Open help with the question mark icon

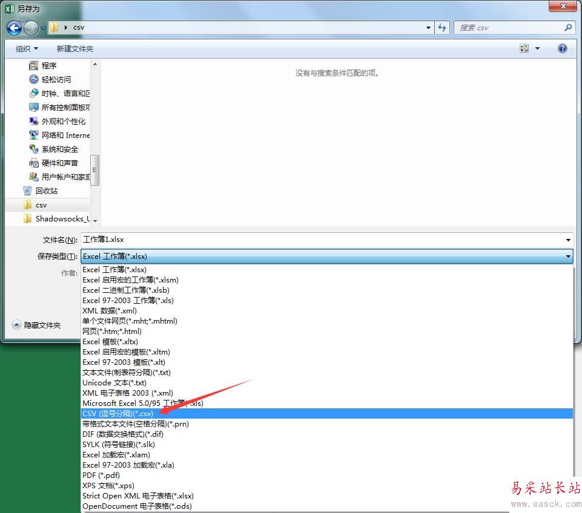click(563, 48)
